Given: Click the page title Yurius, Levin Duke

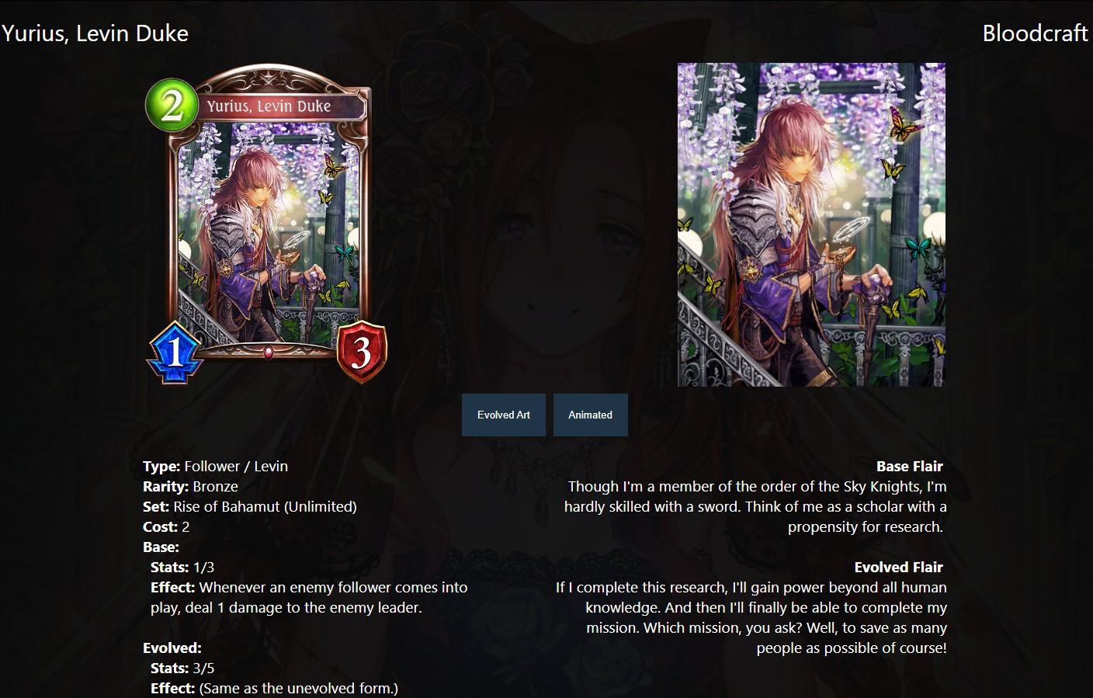Looking at the screenshot, I should pos(95,33).
